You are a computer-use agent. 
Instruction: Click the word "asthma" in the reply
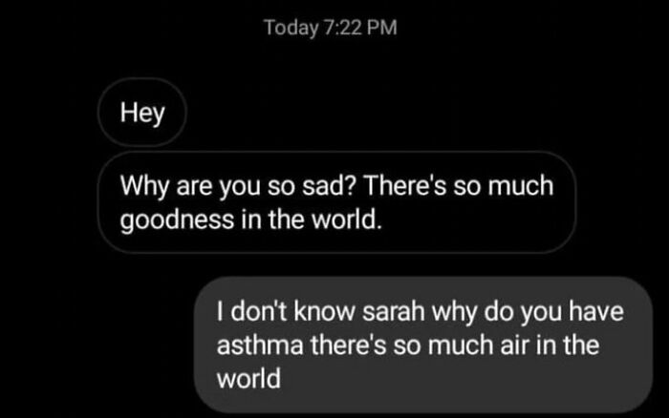[x=260, y=345]
